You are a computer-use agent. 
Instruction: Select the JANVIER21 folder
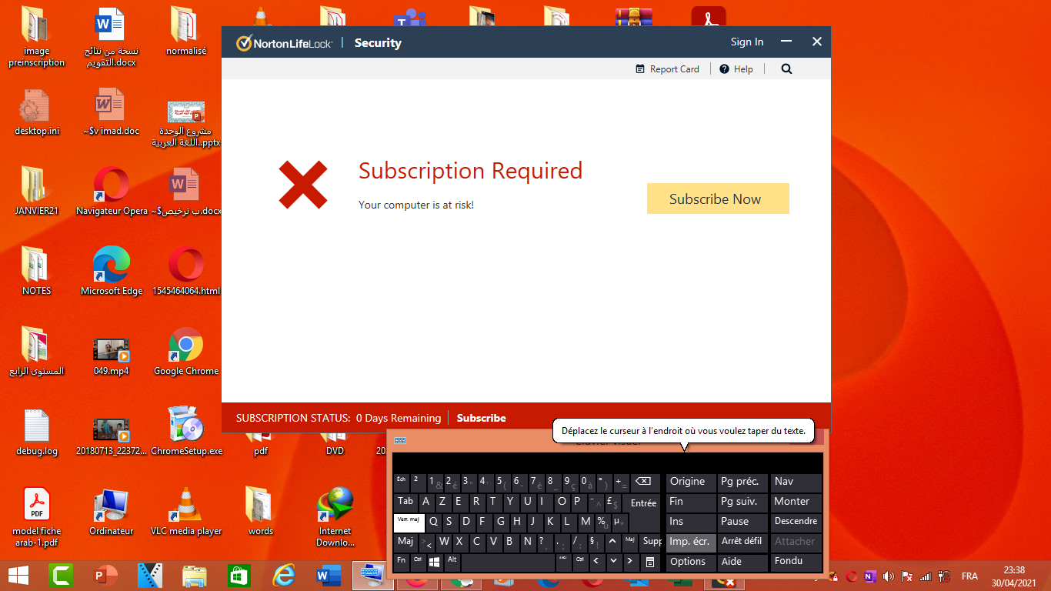(x=36, y=191)
